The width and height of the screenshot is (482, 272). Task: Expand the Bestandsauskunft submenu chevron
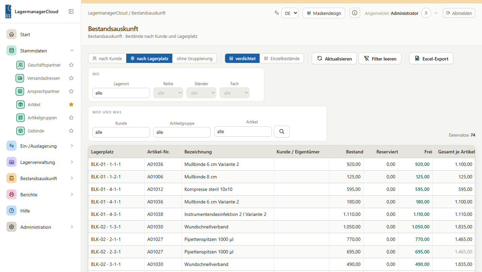(x=72, y=178)
